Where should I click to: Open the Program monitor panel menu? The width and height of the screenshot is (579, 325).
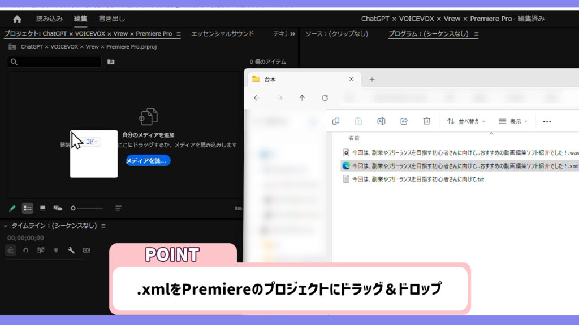click(476, 34)
